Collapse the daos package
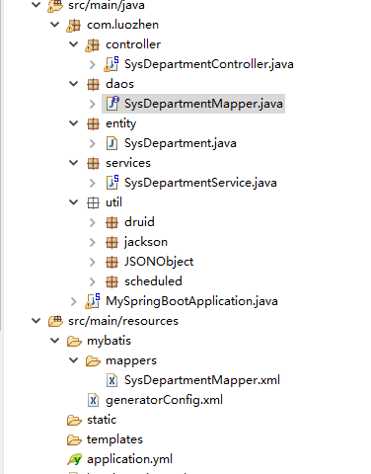Viewport: 371px width, 474px height. [x=74, y=84]
